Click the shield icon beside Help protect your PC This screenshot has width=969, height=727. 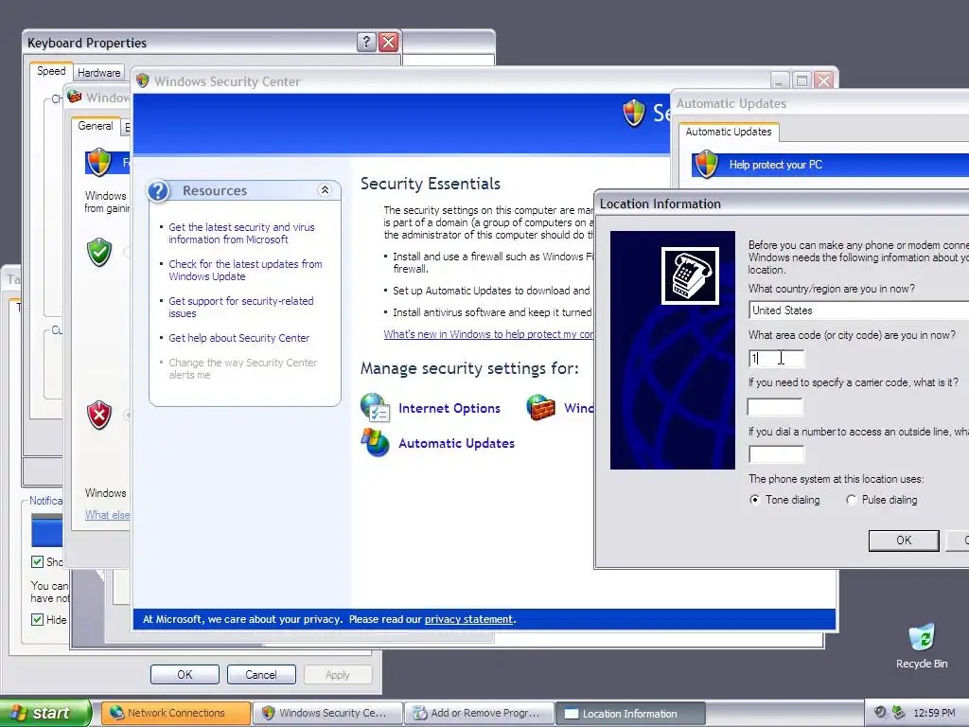[x=707, y=165]
